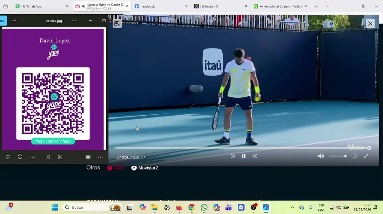
Task: Expand the hidden system tray icons chevron
Action: tap(293, 207)
